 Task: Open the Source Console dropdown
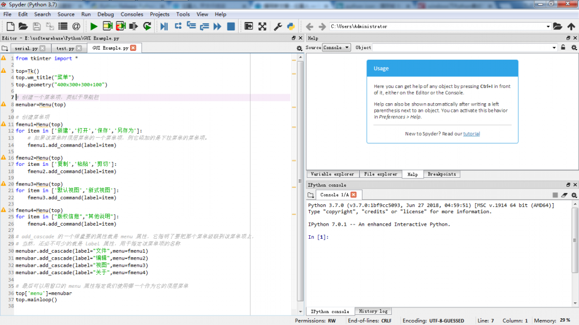(336, 48)
